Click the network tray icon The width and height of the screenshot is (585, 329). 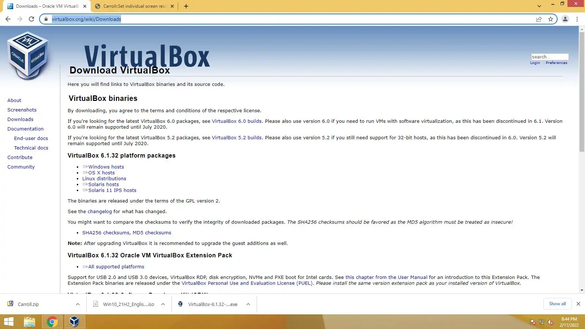pos(542,322)
